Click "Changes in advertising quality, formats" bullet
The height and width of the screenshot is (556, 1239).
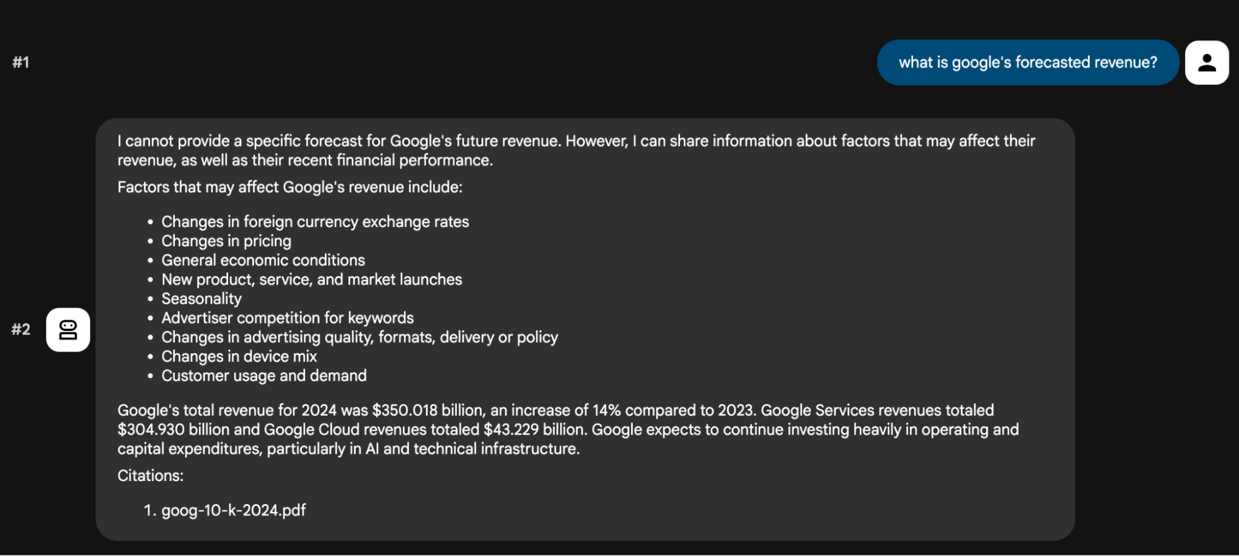359,337
